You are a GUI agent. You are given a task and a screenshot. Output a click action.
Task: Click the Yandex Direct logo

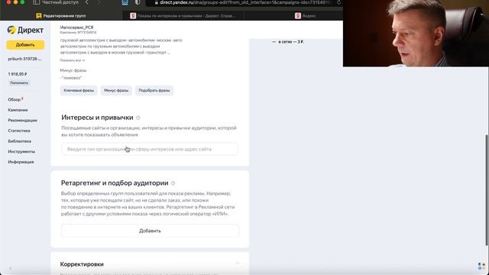25,30
